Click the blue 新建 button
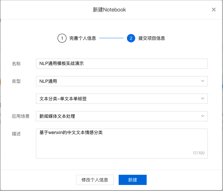Image resolution: width=223 pixels, height=191 pixels. [x=133, y=180]
